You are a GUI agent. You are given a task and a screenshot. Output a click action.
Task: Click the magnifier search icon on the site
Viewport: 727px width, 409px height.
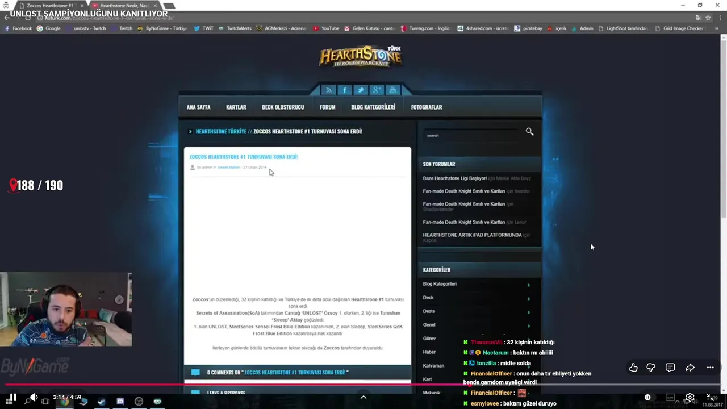coord(529,132)
